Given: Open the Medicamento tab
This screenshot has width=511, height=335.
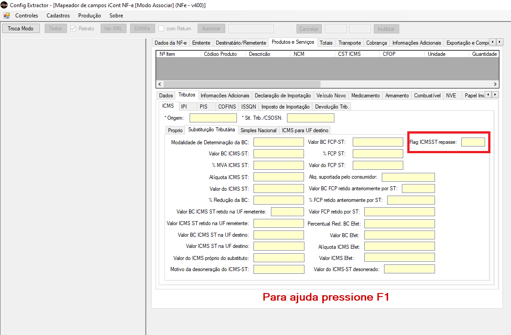Looking at the screenshot, I should [x=365, y=96].
